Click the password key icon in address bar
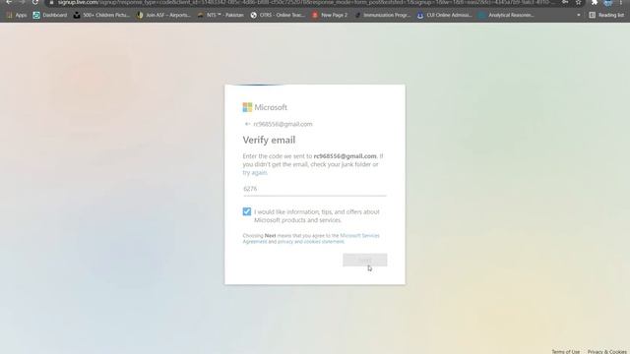630x354 pixels. (565, 2)
